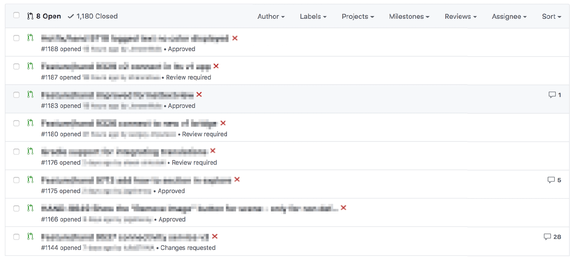Click the pull request icon of #1183
This screenshot has width=572, height=262.
[x=30, y=95]
